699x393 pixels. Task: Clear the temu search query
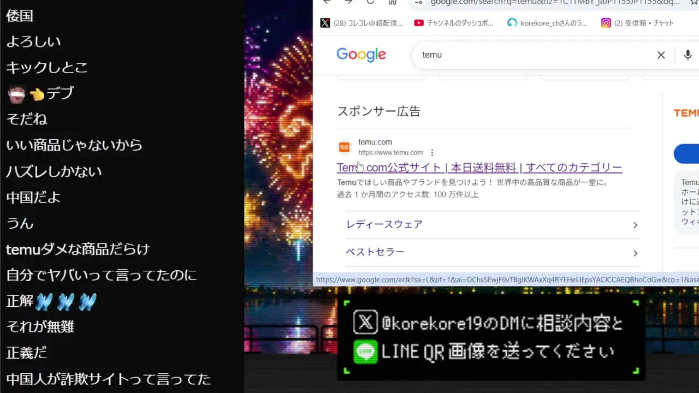661,55
